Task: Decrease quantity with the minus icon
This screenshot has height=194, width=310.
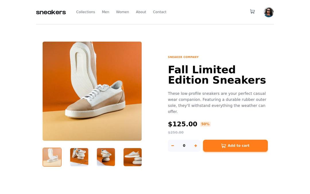Action: coord(173,146)
